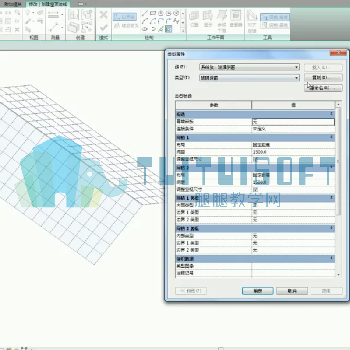The image size is (350, 350).
Task: Click the green checkmark finish edit mode icon
Action: pyautogui.click(x=103, y=28)
